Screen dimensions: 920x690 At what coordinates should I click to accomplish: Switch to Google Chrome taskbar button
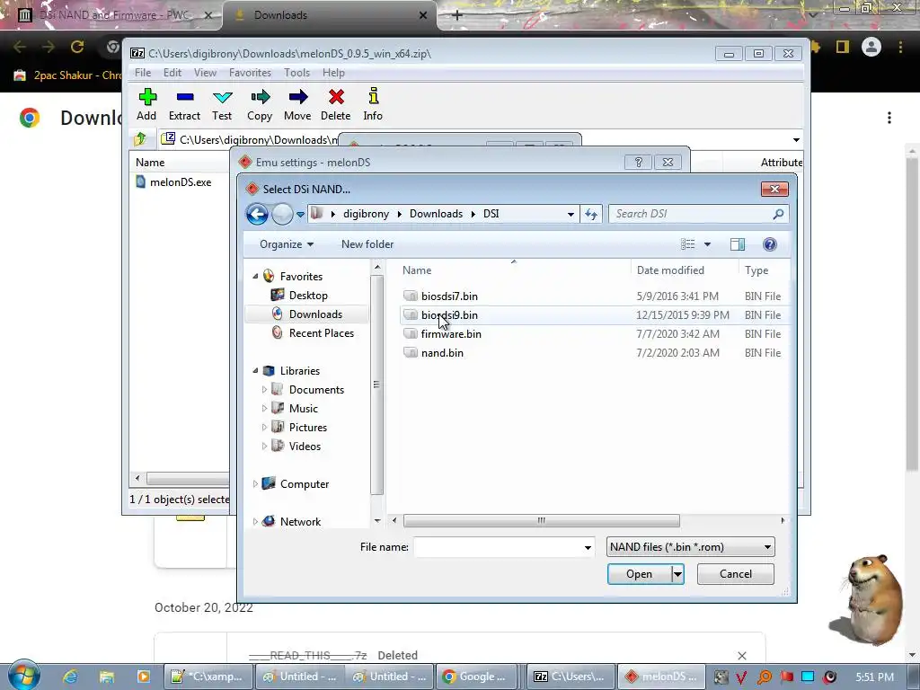pos(476,677)
